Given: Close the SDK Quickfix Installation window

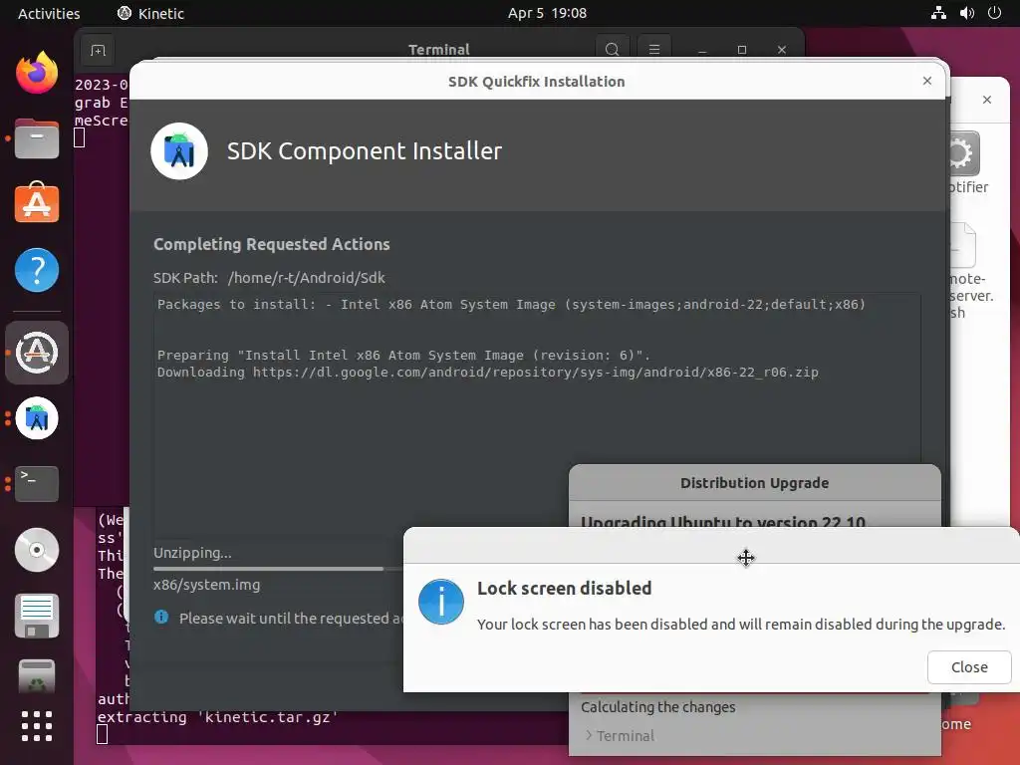Looking at the screenshot, I should 927,81.
